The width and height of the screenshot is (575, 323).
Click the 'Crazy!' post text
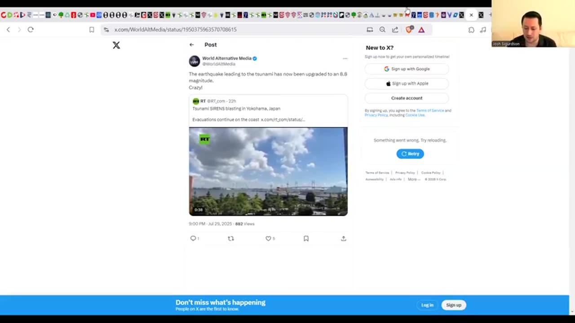tap(195, 88)
